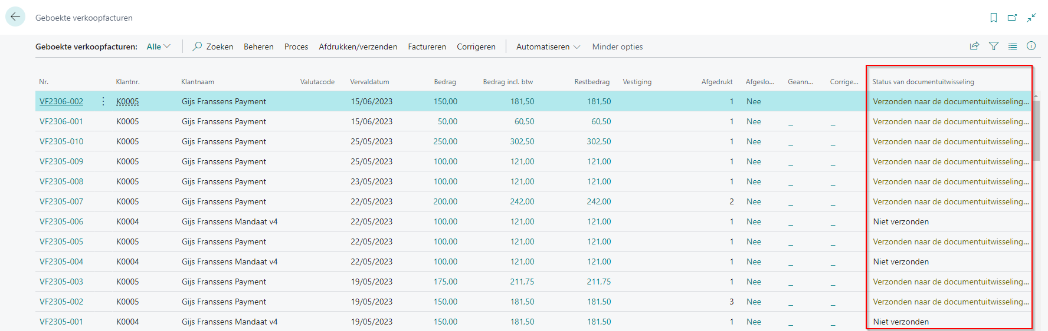Switch the list layout view icon

[x=1013, y=46]
